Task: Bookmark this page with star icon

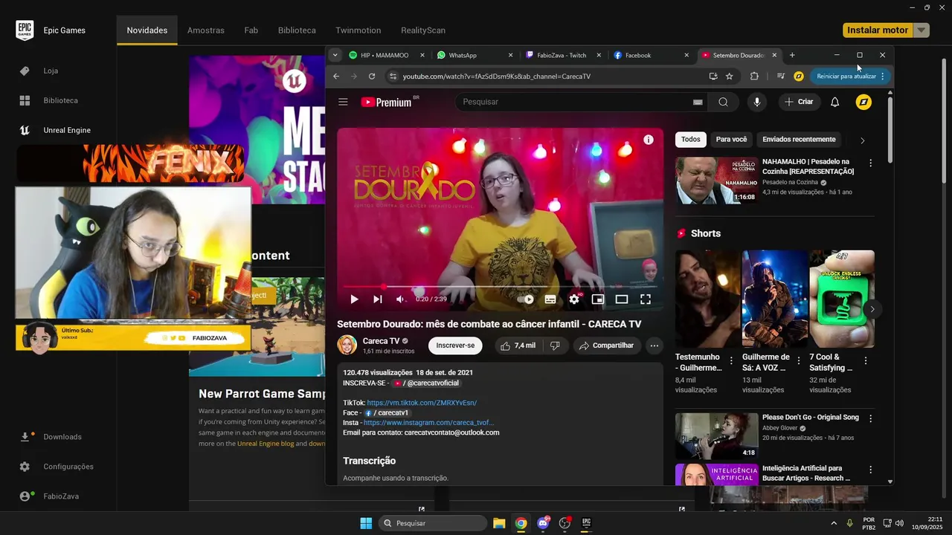Action: (x=730, y=76)
